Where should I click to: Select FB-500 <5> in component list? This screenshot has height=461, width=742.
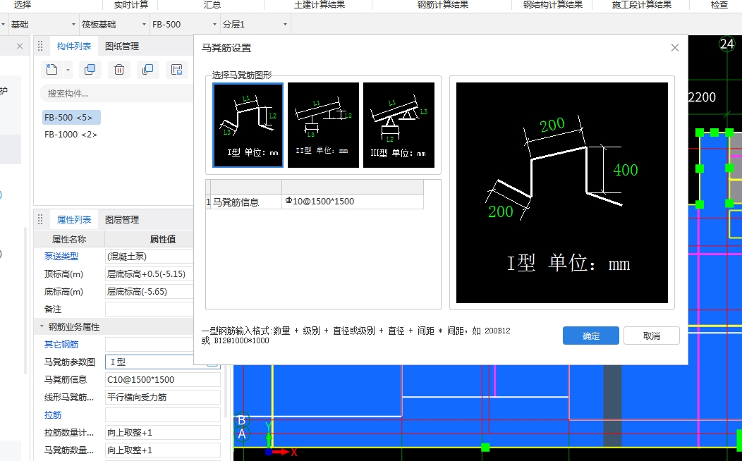(71, 117)
